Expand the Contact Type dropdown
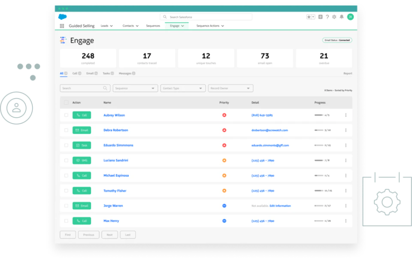 [183, 88]
